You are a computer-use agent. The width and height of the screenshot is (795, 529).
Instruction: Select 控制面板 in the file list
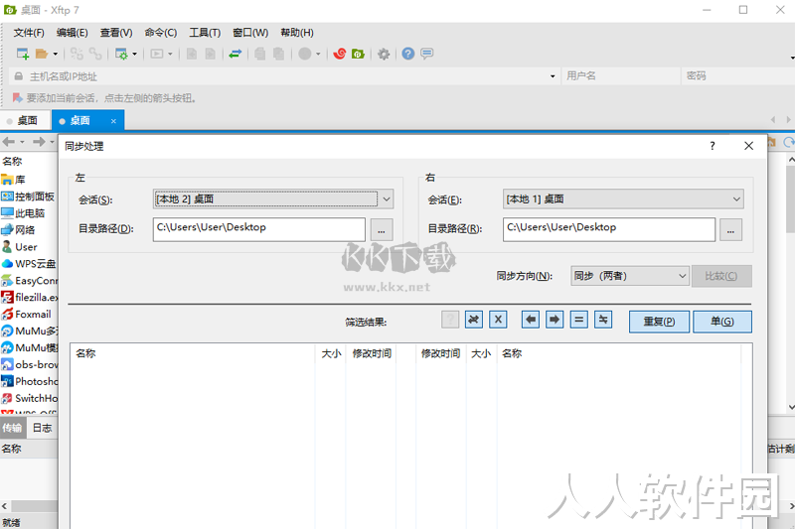29,197
